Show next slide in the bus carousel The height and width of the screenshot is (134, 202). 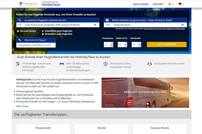coord(184,93)
